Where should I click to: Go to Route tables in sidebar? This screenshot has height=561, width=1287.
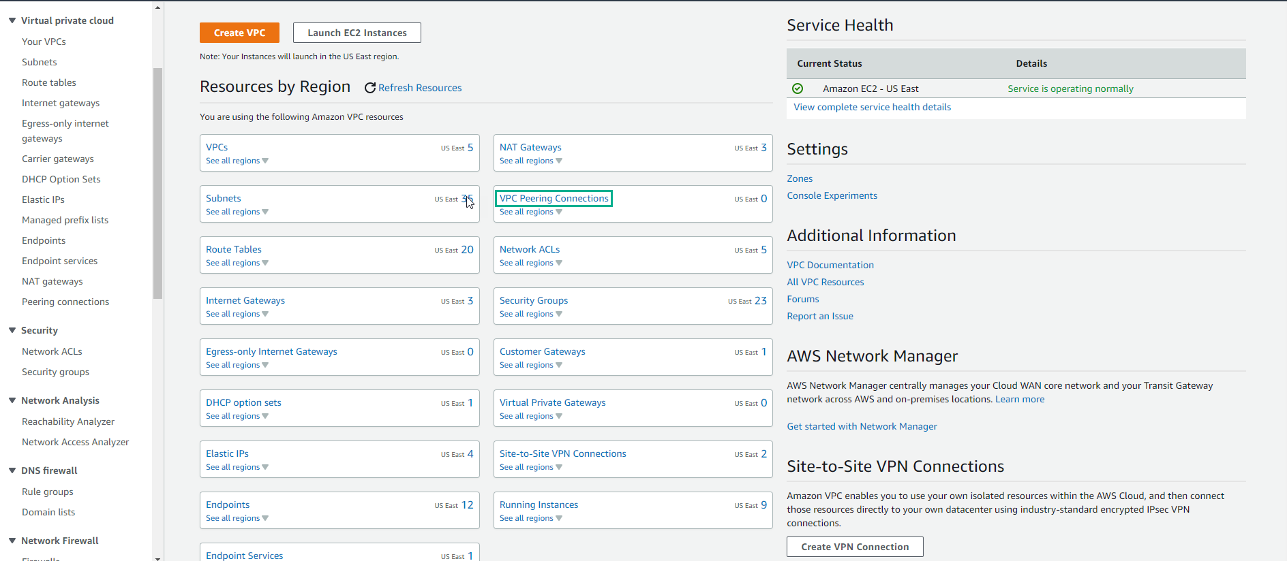[x=49, y=82]
